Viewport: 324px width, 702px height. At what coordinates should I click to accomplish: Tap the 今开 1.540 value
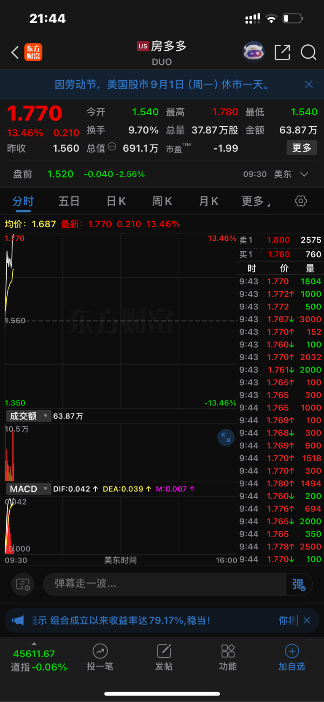click(x=145, y=112)
